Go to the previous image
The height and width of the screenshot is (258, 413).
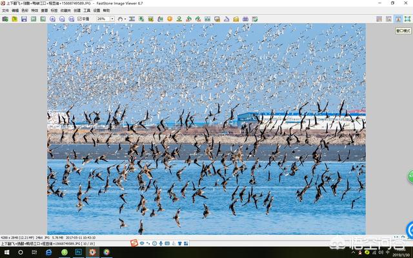34,19
